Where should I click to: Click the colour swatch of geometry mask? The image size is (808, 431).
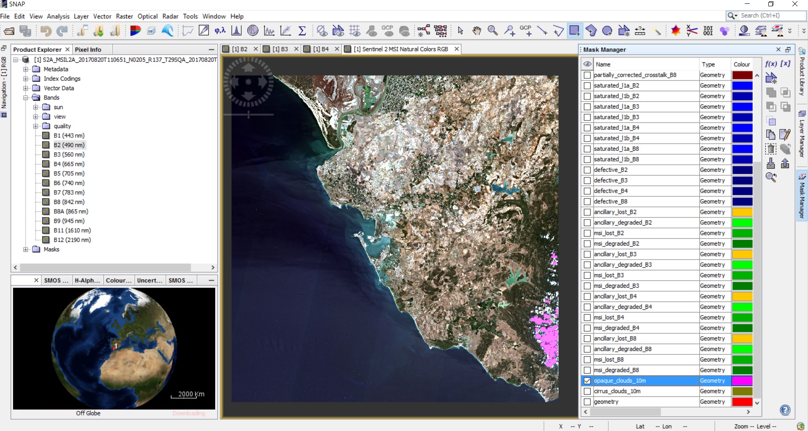[x=742, y=402]
